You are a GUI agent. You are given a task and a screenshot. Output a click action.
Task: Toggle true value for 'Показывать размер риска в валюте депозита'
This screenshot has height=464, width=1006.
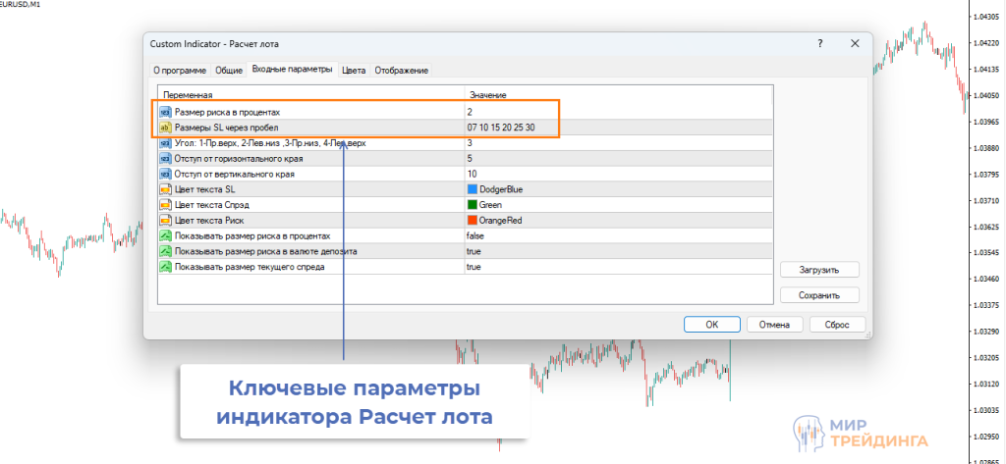[475, 252]
